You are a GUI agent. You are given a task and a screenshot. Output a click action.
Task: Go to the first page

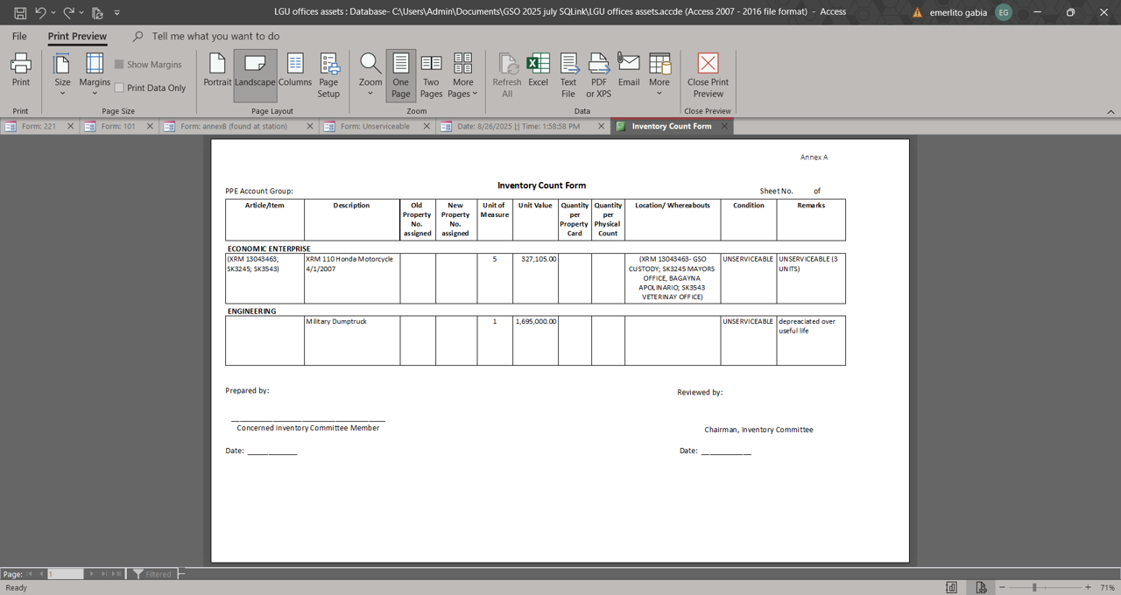coord(29,574)
